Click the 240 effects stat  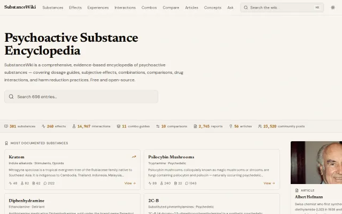tap(53, 126)
